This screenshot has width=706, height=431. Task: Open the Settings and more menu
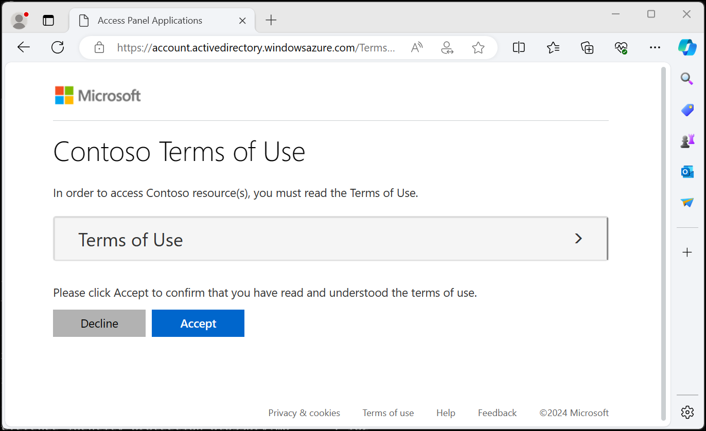[655, 47]
